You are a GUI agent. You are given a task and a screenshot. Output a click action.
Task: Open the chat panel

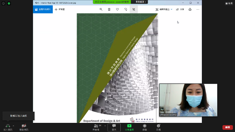(114, 127)
